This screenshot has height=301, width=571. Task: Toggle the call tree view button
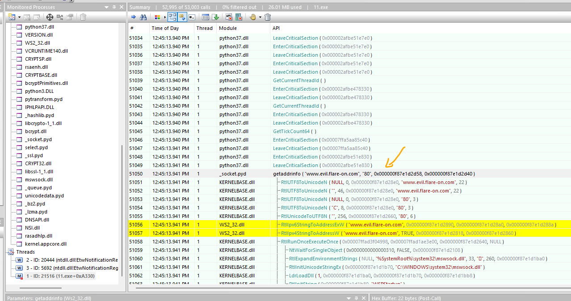[172, 17]
